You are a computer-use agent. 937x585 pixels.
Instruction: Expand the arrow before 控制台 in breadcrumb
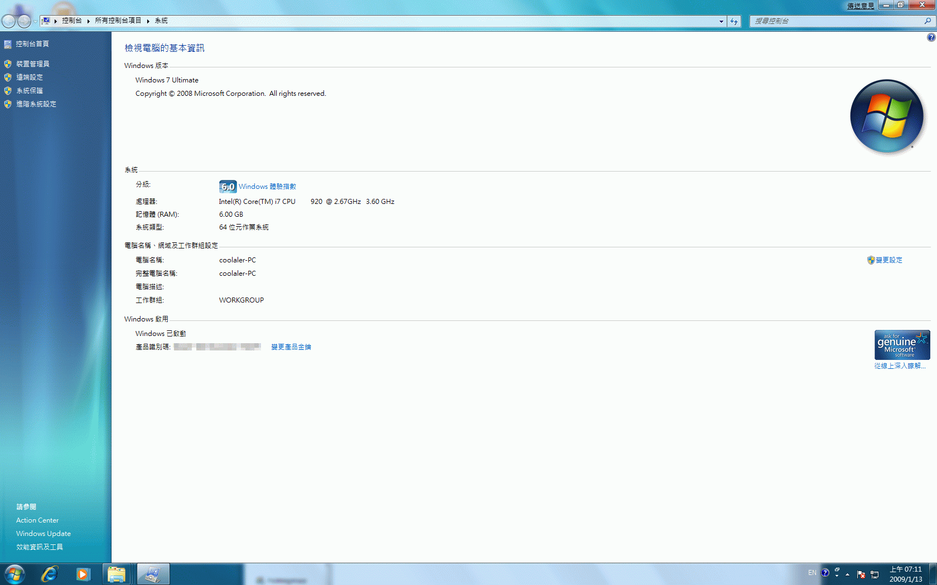tap(56, 21)
